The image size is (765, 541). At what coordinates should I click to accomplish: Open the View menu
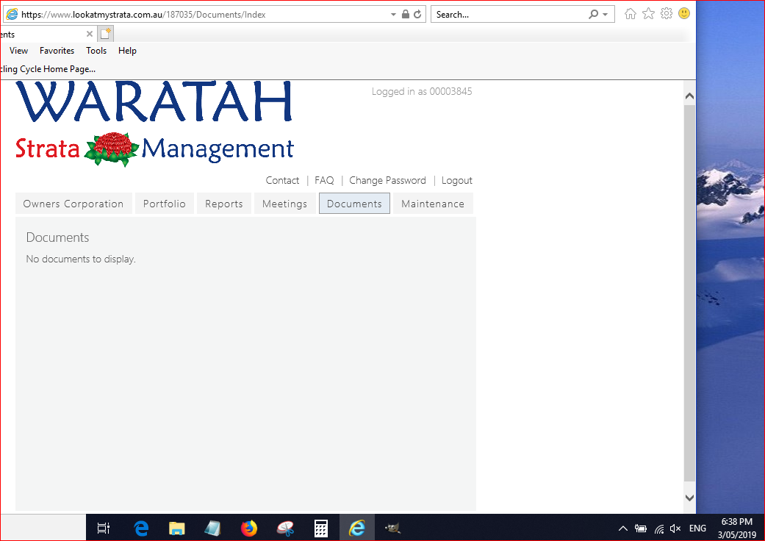click(18, 51)
